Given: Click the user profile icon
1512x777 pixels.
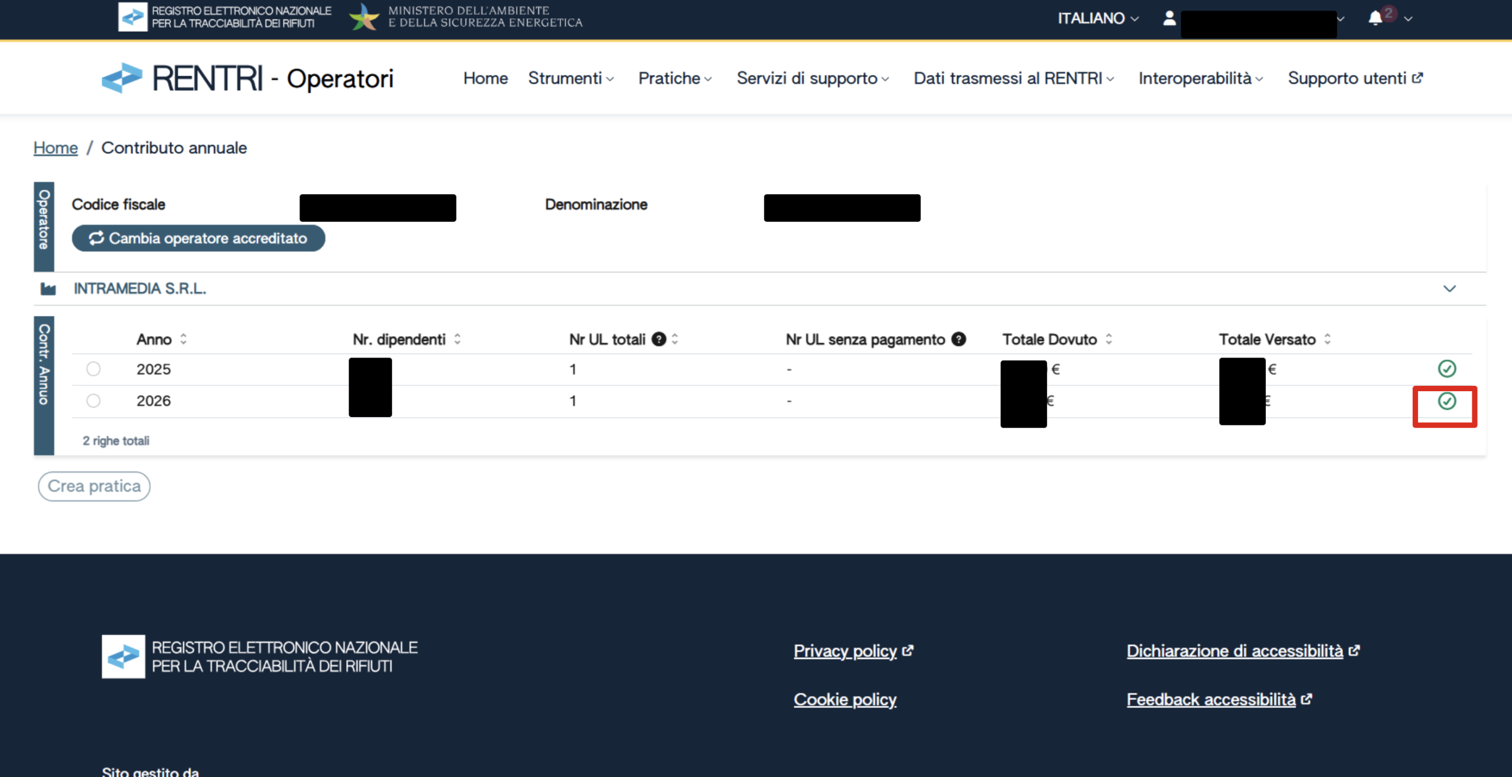Looking at the screenshot, I should coord(1169,18).
